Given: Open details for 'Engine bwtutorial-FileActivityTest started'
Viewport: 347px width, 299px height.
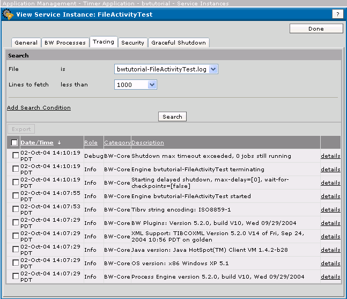Looking at the screenshot, I should pos(330,196).
